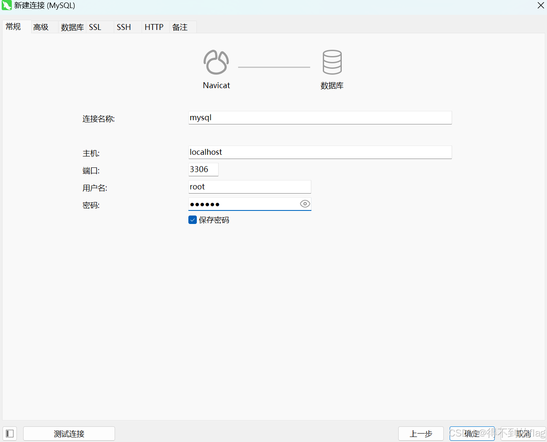Confirm with the 确定 button
The image size is (547, 442).
coord(472,434)
